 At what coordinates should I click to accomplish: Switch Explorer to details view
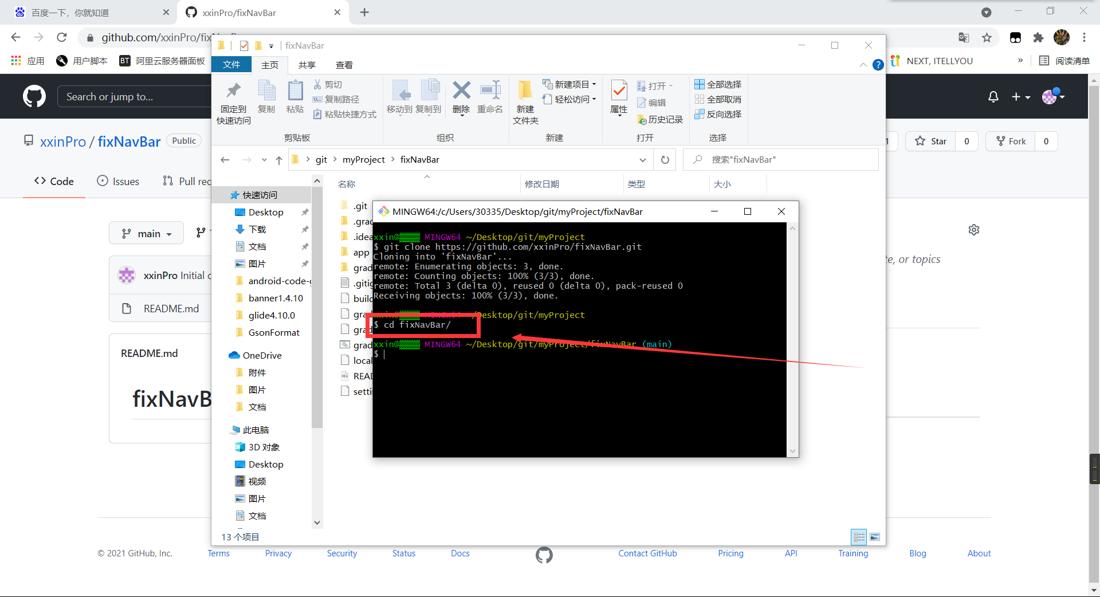coord(859,537)
